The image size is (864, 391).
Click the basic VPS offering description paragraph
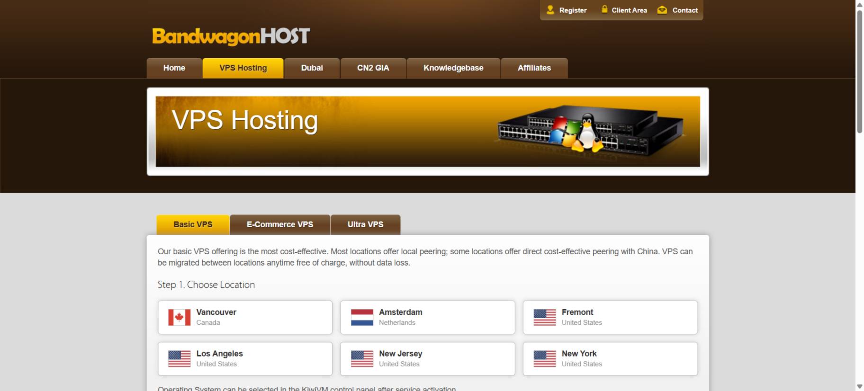point(425,257)
